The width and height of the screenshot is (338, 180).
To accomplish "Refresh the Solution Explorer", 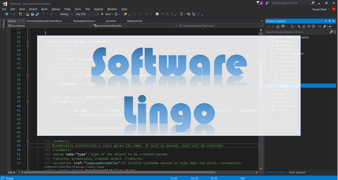I will pos(304,26).
